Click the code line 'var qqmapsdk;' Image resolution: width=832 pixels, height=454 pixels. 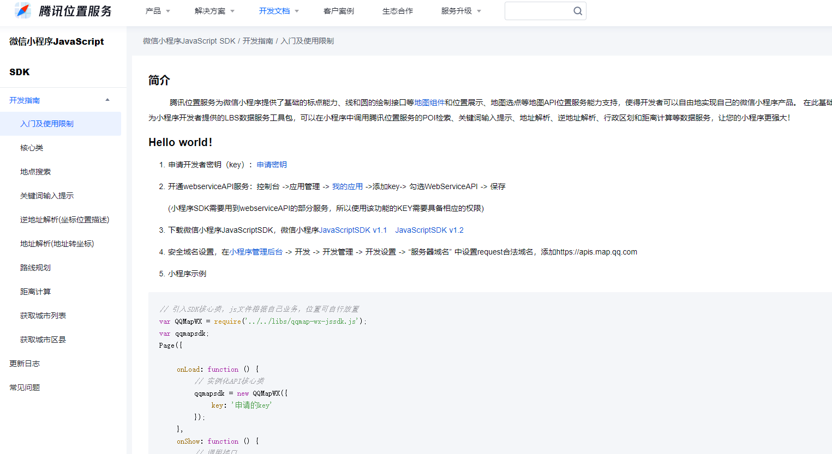(x=184, y=334)
